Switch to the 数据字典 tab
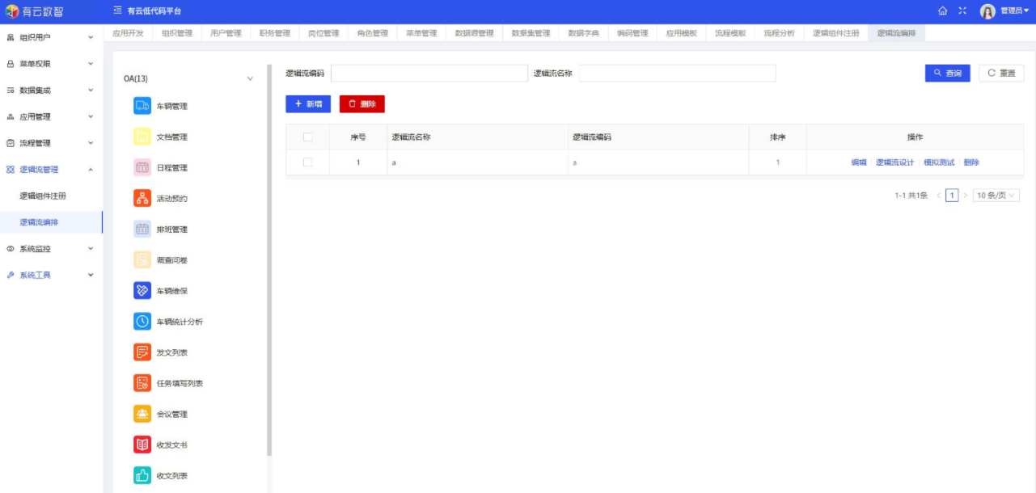The width and height of the screenshot is (1036, 493). (583, 33)
